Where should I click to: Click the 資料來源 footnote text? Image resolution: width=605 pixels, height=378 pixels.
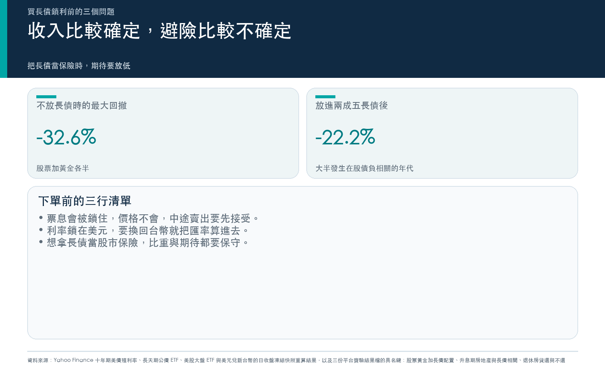click(x=296, y=360)
